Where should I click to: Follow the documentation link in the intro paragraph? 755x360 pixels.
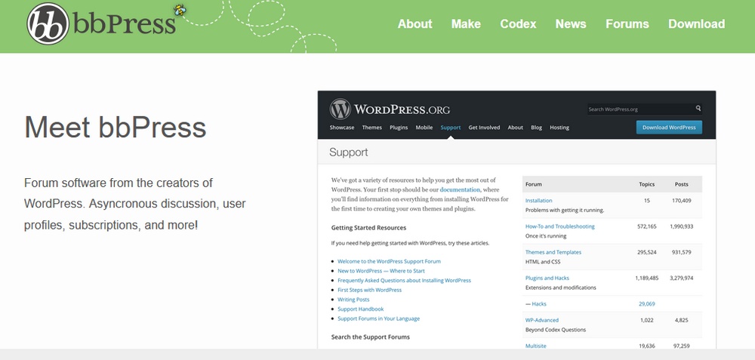click(460, 189)
